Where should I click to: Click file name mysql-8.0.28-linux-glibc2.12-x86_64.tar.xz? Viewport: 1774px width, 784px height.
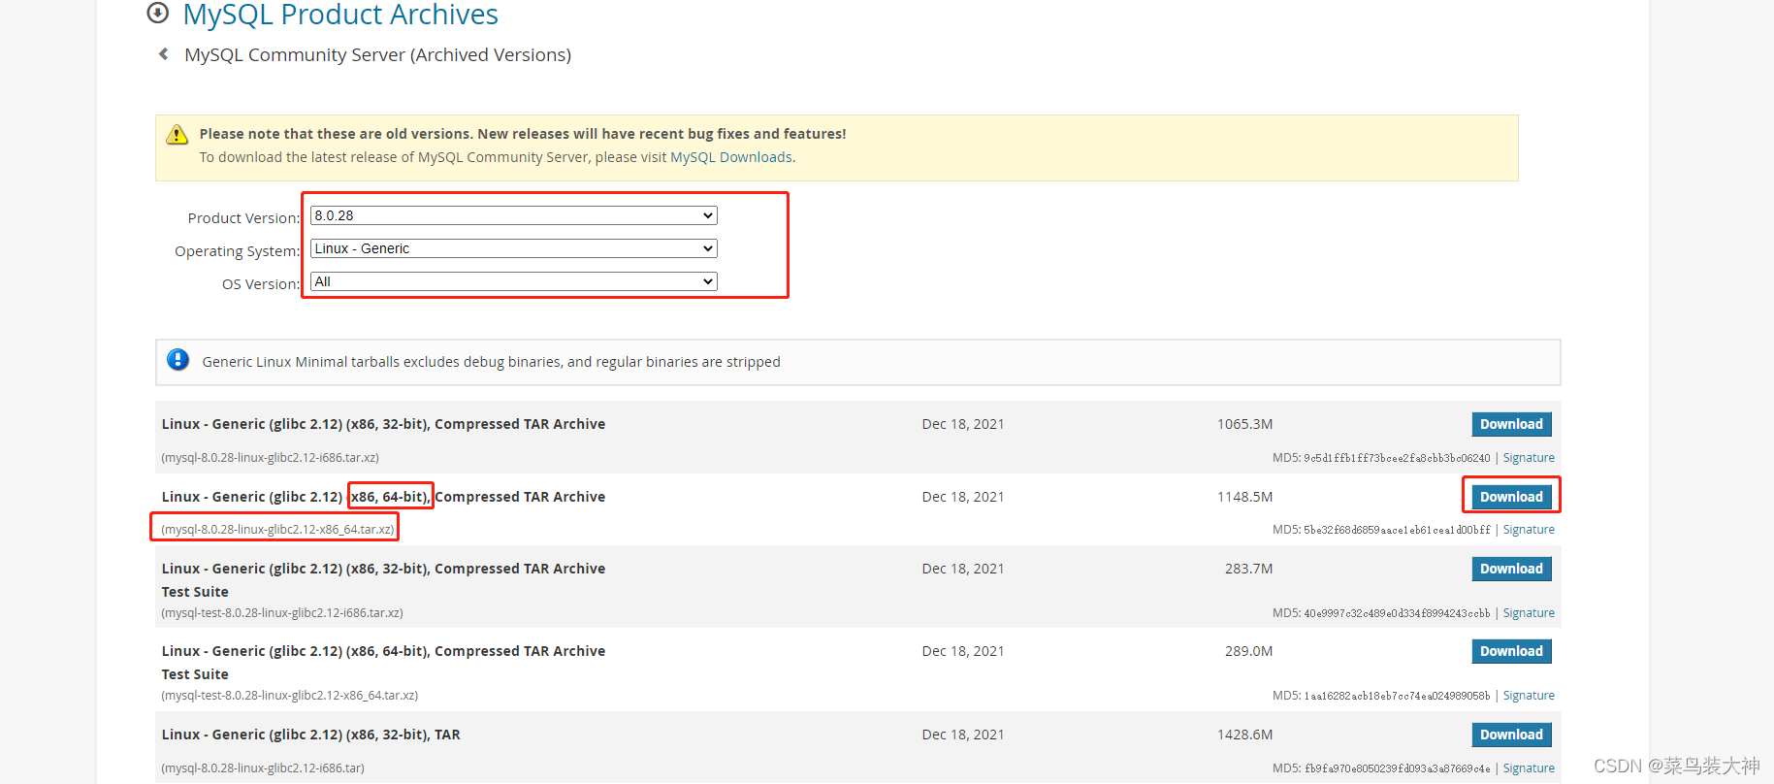(277, 530)
